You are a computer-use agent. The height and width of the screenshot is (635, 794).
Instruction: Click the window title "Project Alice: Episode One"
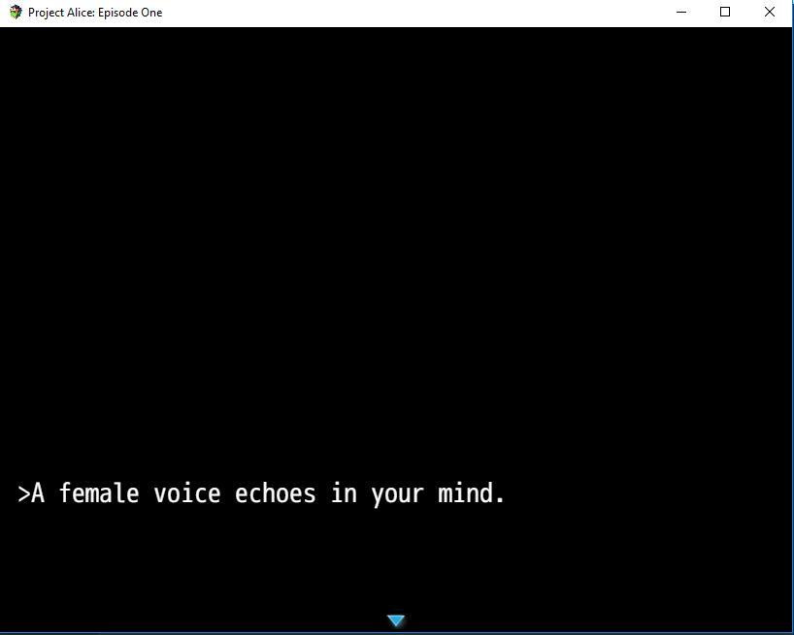[95, 13]
